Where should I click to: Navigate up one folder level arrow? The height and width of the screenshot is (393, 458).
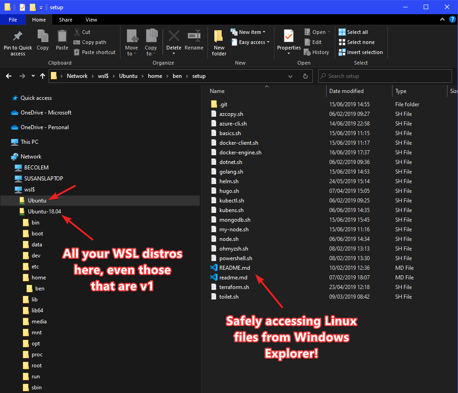[43, 76]
